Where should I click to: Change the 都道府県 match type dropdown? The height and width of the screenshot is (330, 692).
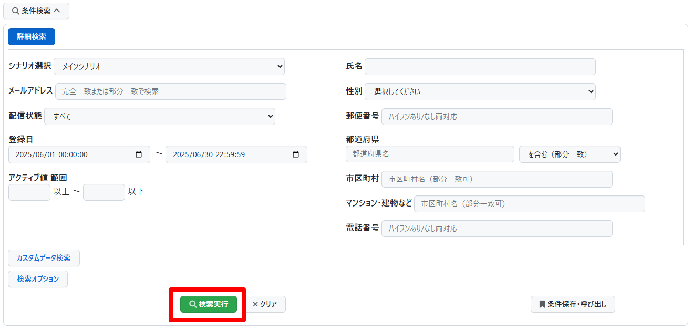click(569, 154)
